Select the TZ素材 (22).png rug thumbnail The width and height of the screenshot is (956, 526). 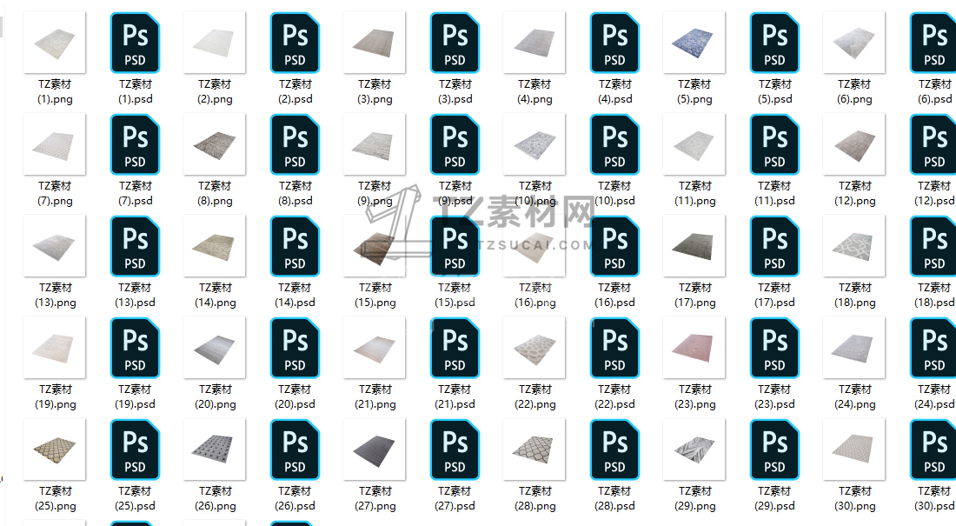pos(534,349)
